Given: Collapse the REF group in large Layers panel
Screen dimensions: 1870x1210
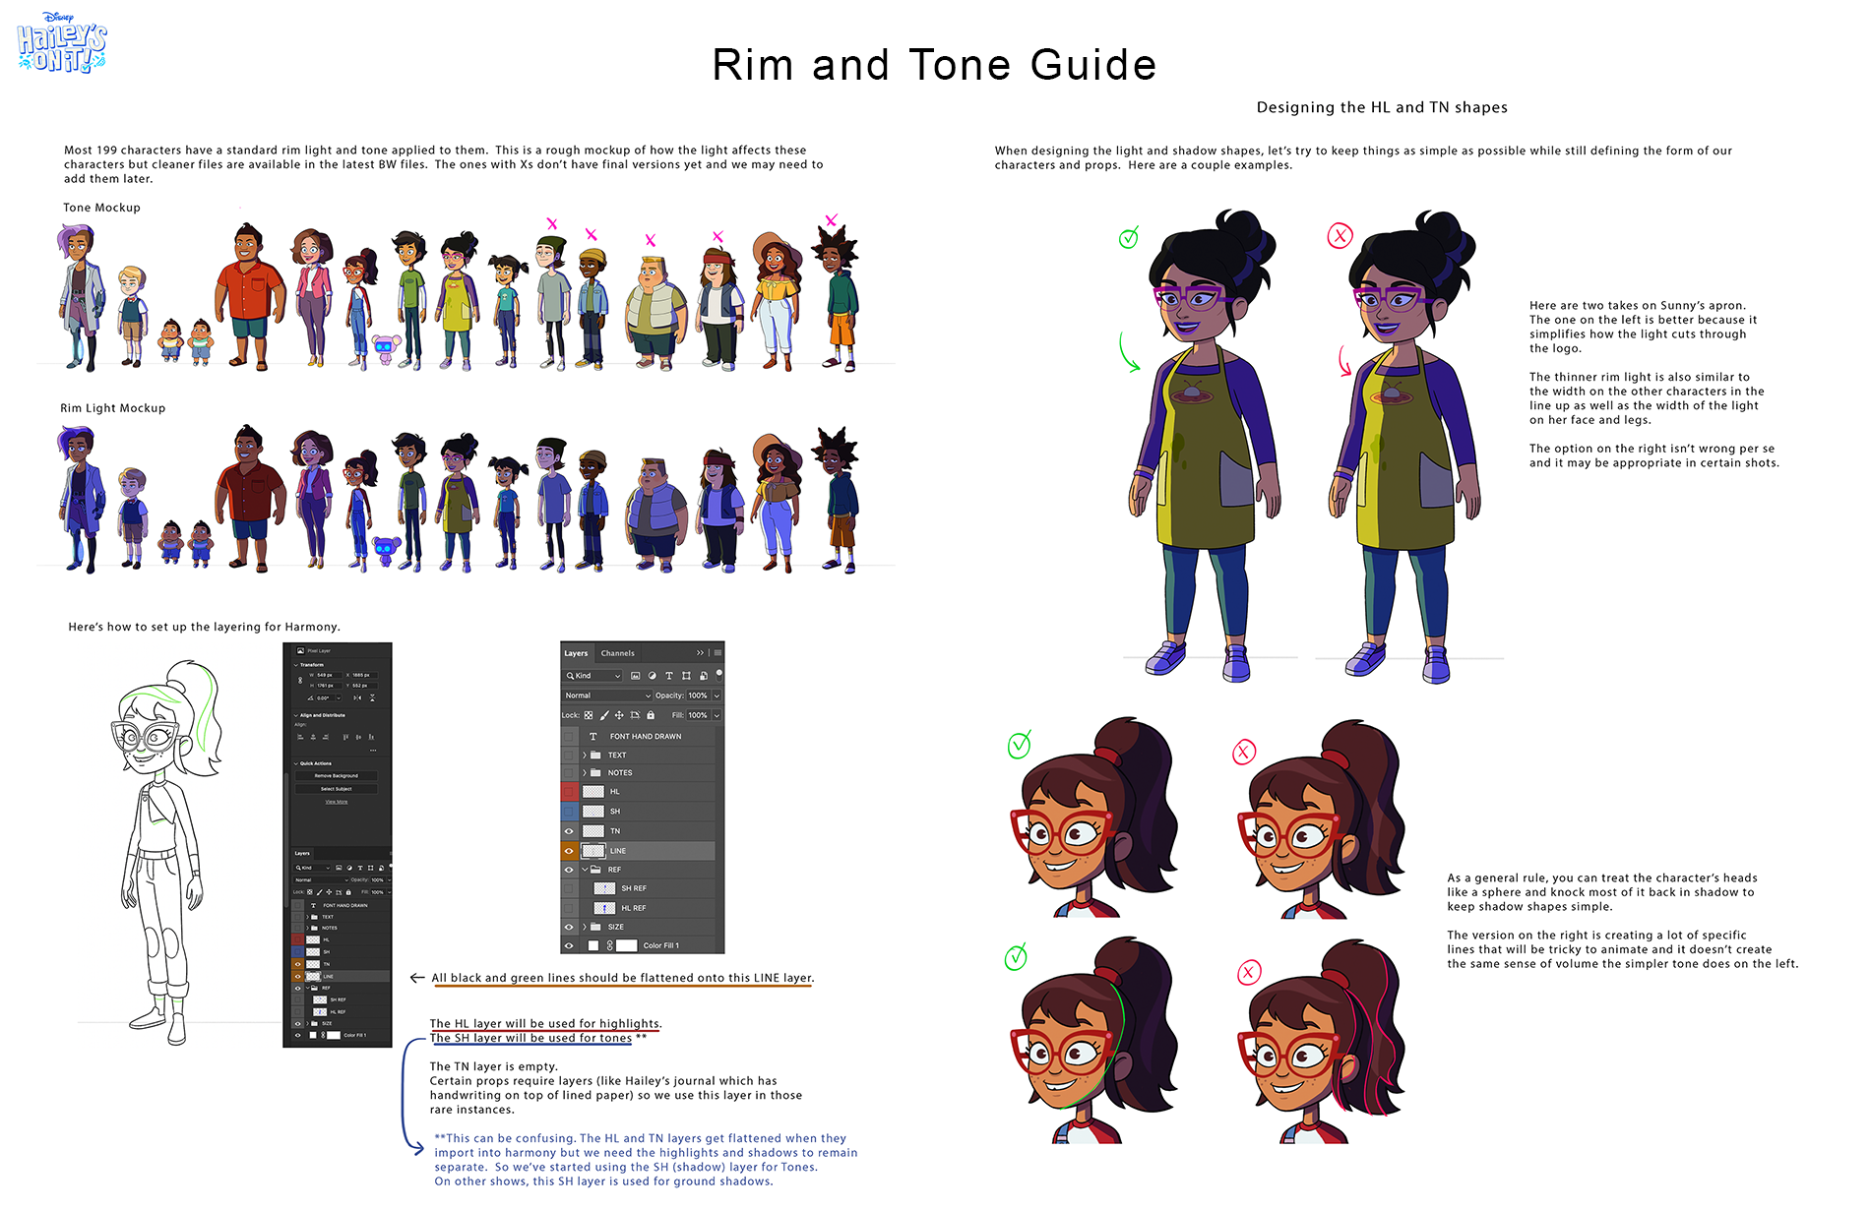Looking at the screenshot, I should click(x=585, y=870).
